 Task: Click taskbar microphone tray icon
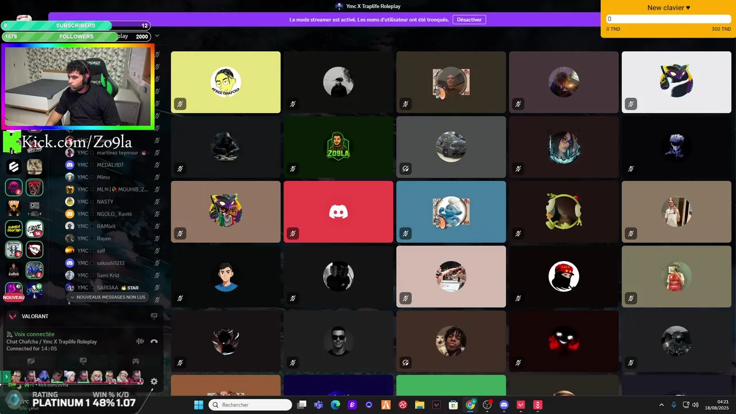(x=674, y=405)
